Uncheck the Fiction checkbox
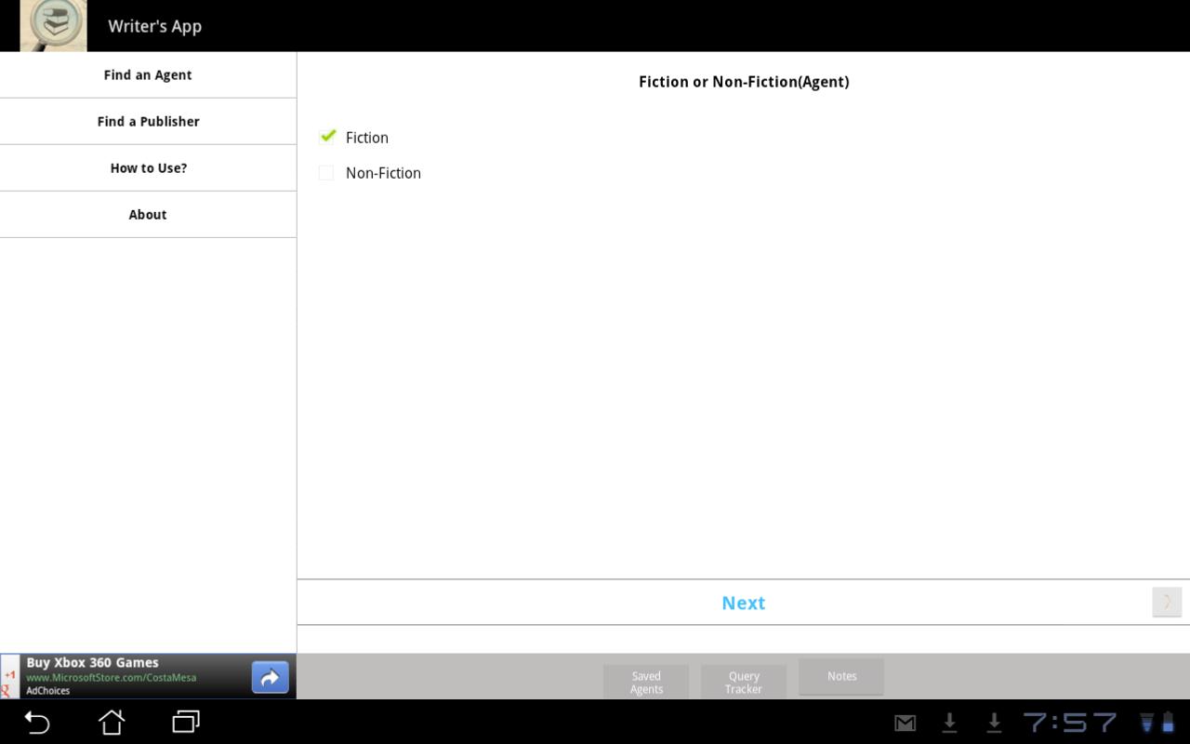Image resolution: width=1190 pixels, height=744 pixels. [326, 137]
